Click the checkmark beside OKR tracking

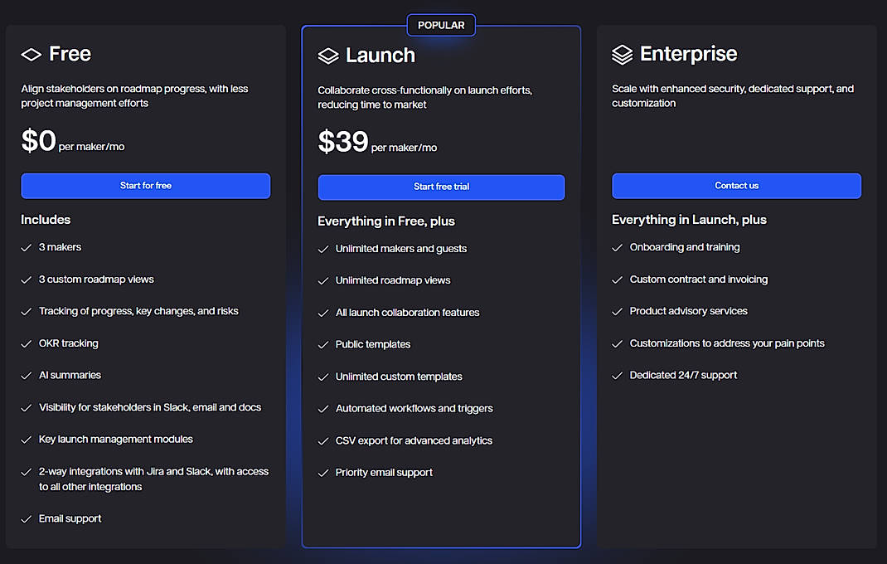26,343
